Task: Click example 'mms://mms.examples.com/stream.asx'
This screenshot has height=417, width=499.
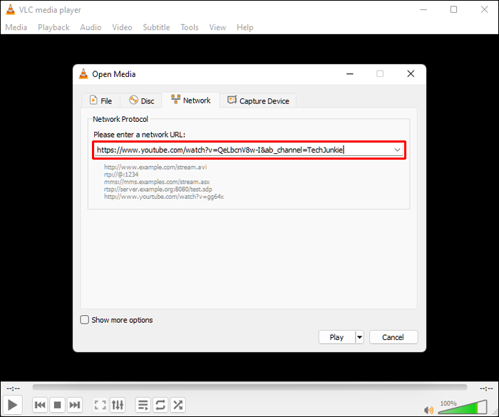Action: (157, 182)
